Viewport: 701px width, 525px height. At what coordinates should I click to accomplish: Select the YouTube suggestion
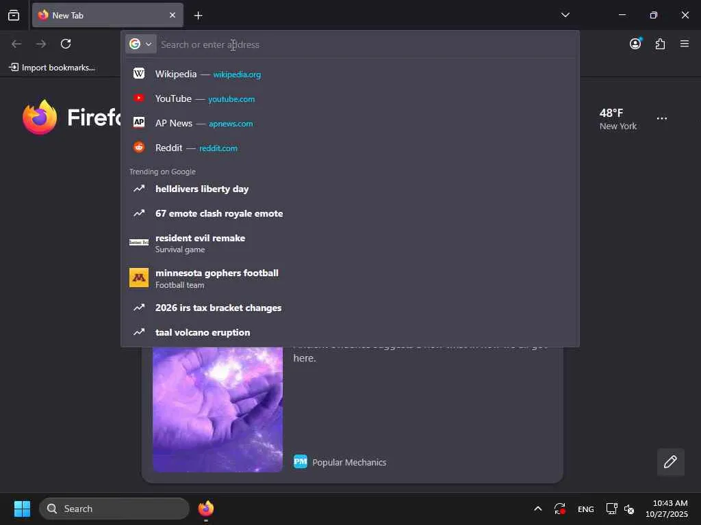tap(350, 98)
